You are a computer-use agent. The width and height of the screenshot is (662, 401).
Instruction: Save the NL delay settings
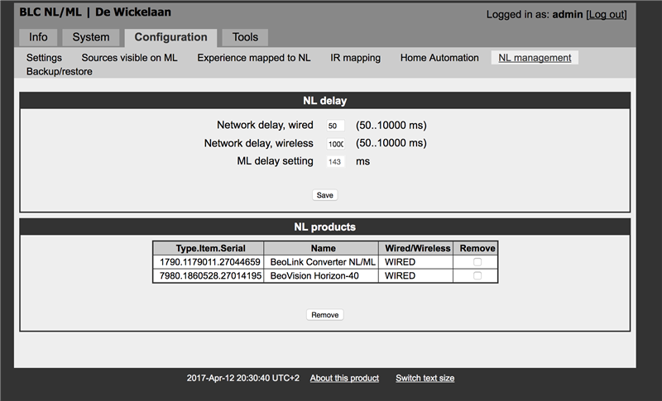point(324,195)
